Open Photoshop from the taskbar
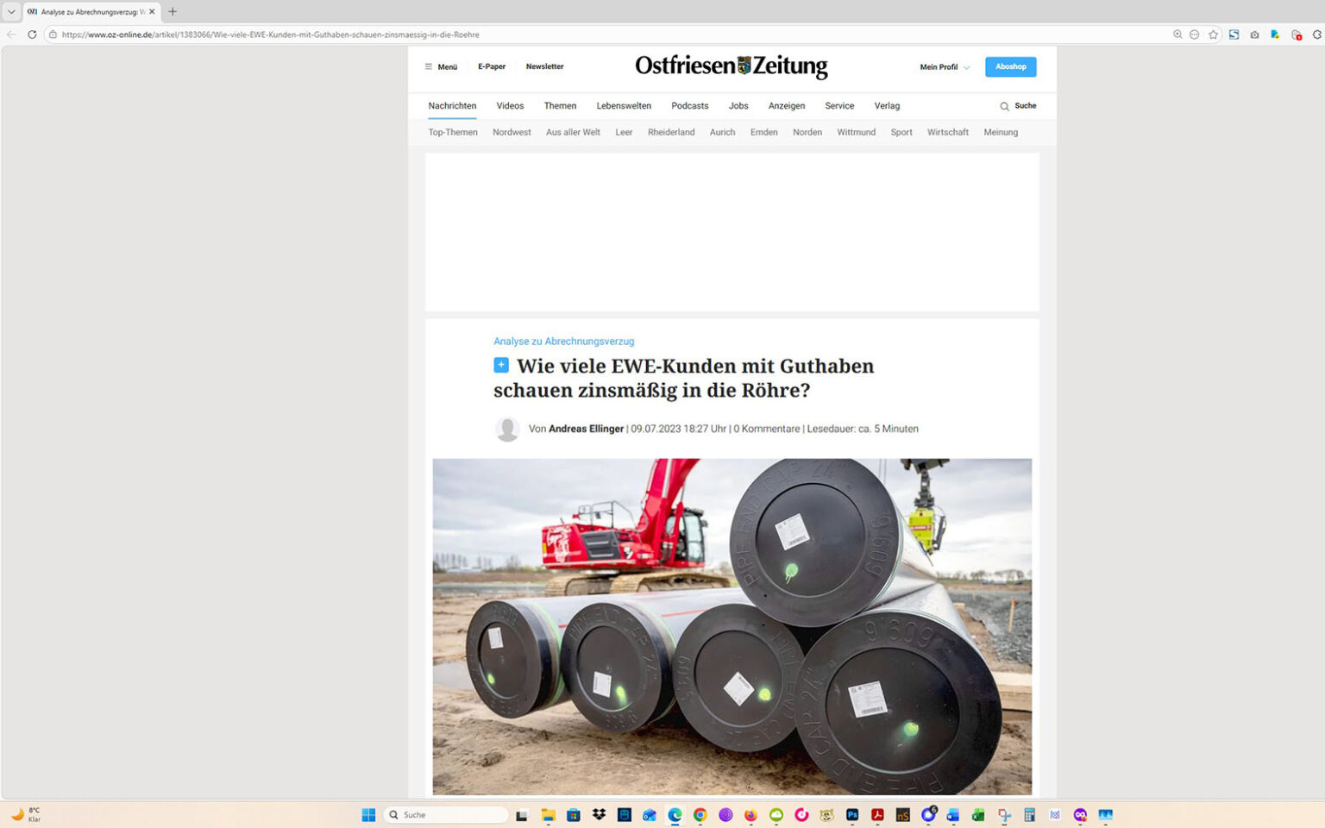This screenshot has width=1325, height=828. tap(851, 814)
